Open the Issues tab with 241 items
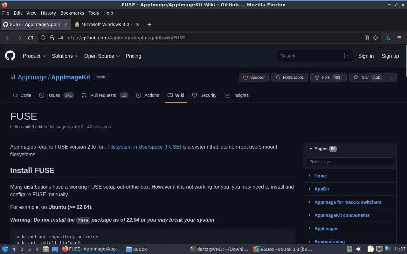 point(56,95)
